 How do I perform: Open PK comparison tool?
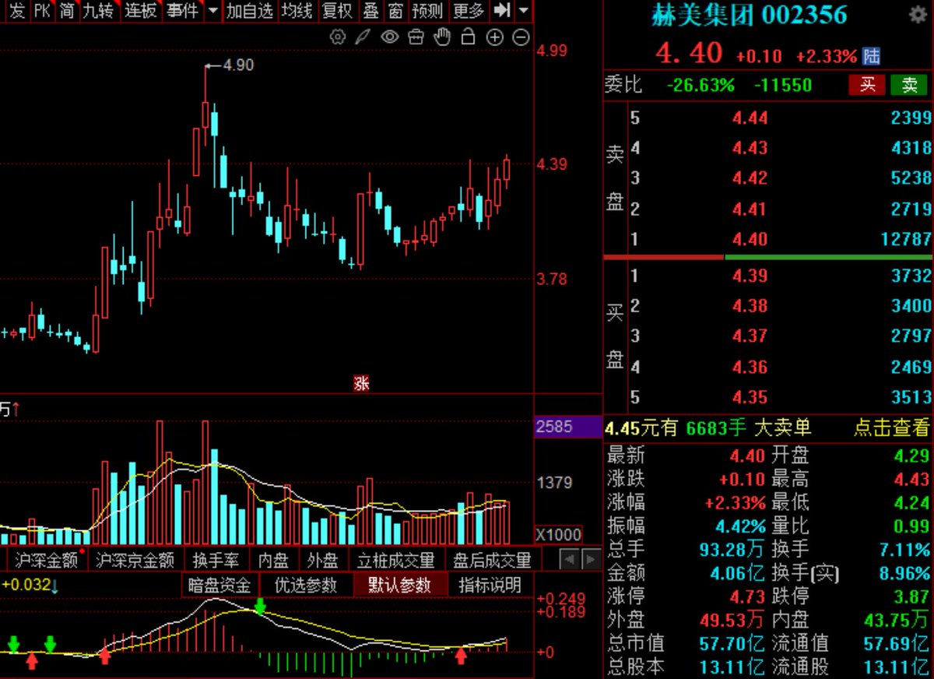[x=42, y=11]
